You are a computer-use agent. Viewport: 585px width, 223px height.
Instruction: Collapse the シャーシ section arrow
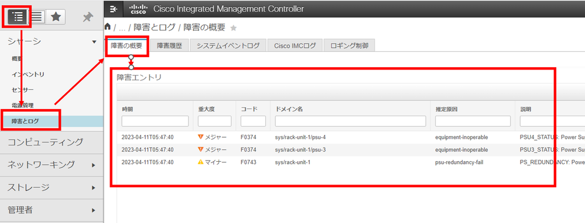click(x=94, y=42)
